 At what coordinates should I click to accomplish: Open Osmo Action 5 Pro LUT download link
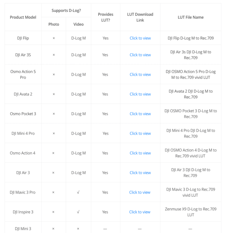point(140,75)
